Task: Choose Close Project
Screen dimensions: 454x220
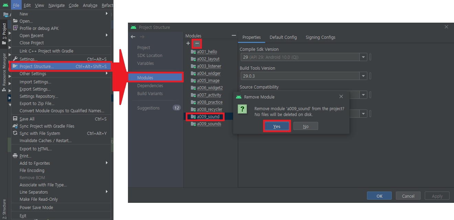Action: (x=61, y=43)
